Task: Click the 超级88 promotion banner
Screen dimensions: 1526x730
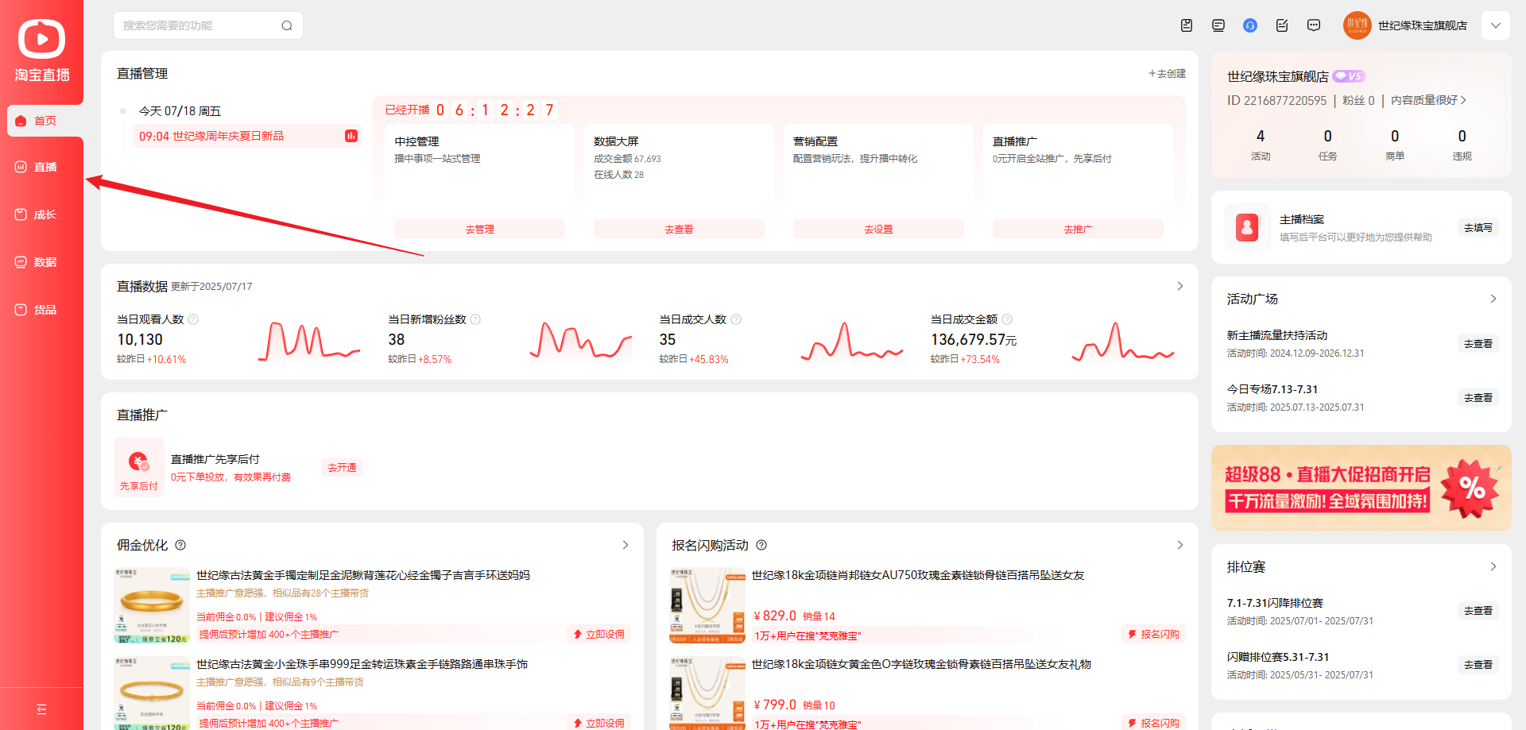Action: 1360,488
